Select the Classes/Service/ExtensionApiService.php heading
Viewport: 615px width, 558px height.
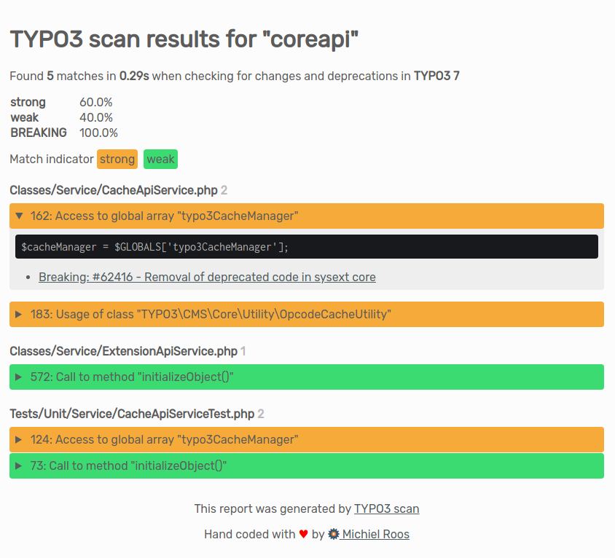tap(123, 351)
